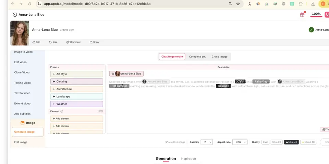Select Image to video in sidebar
This screenshot has width=329, height=164.
(x=24, y=52)
